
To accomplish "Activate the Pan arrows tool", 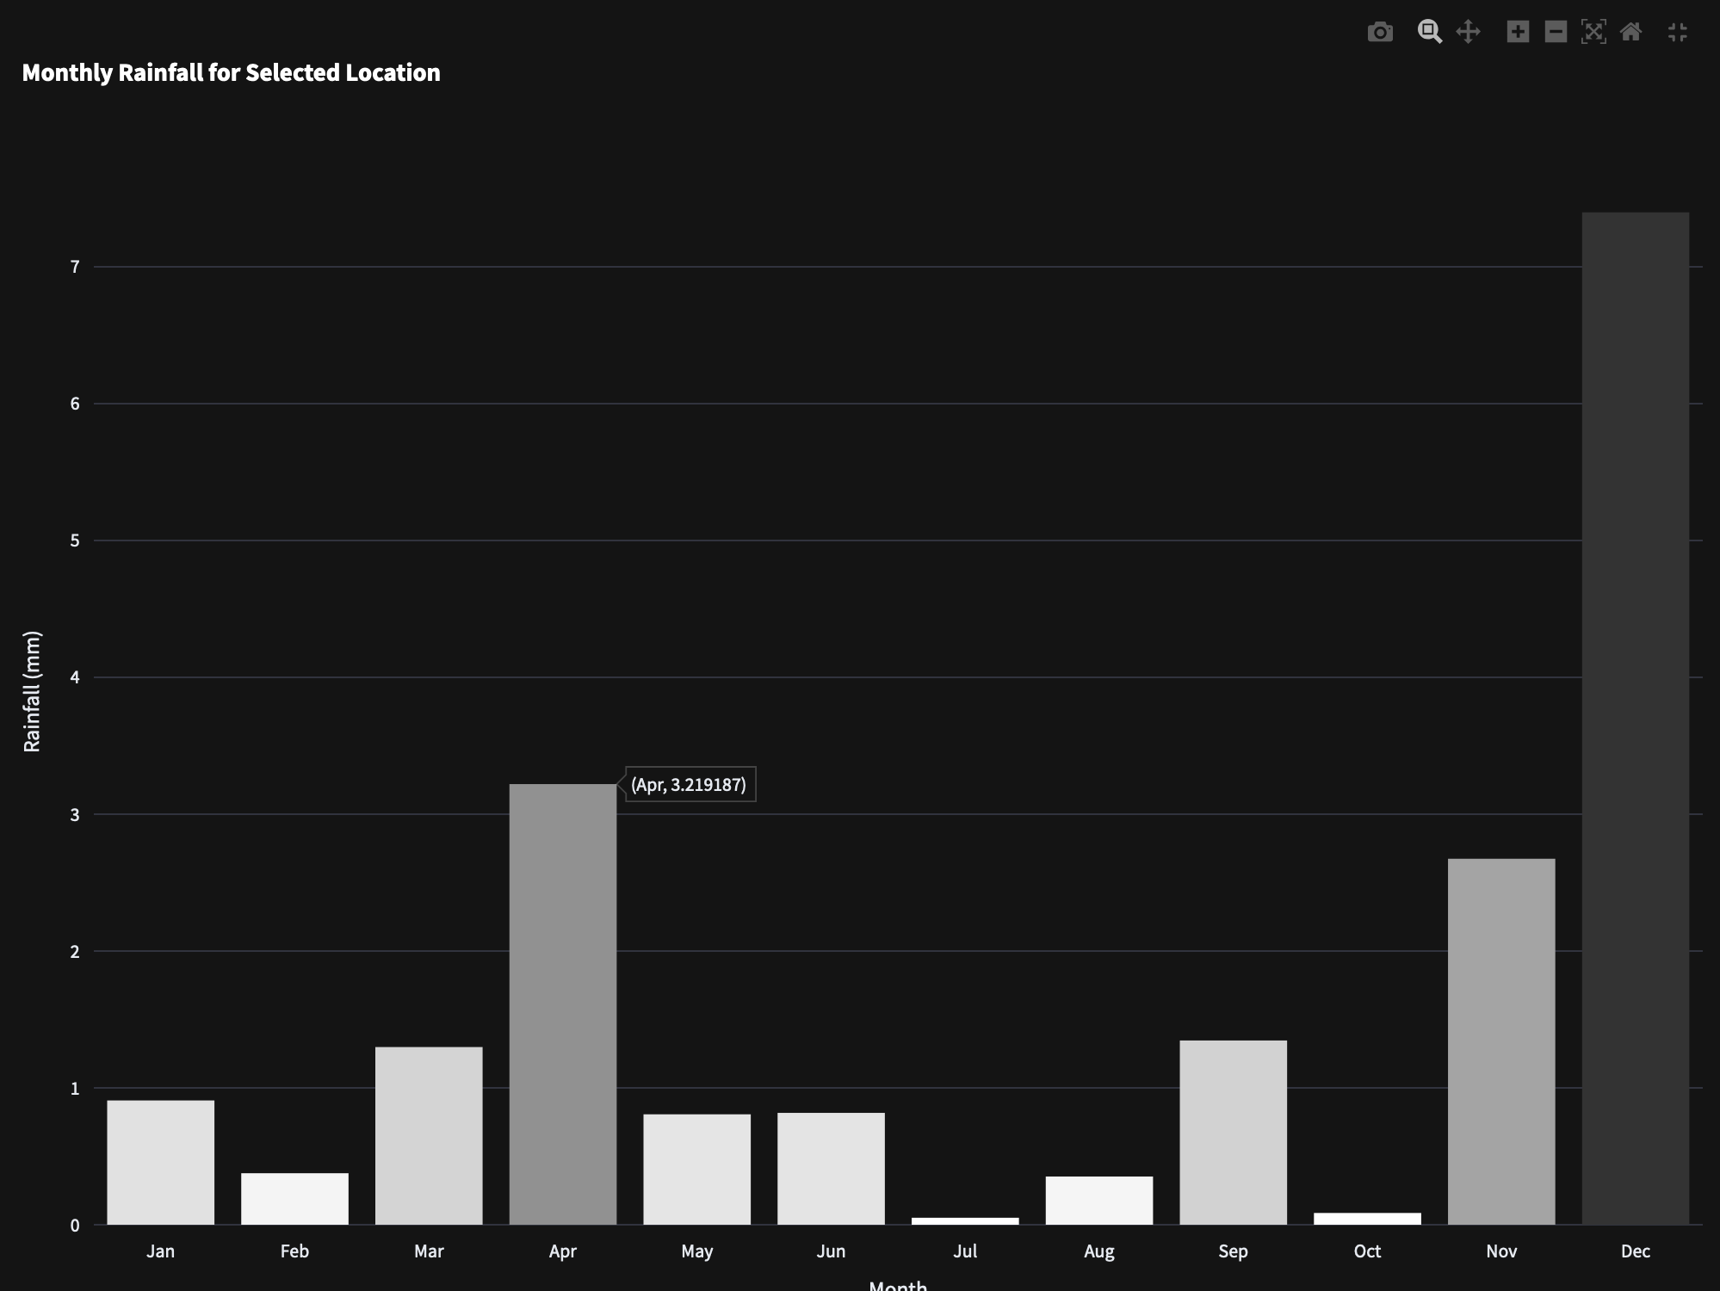I will tap(1468, 33).
